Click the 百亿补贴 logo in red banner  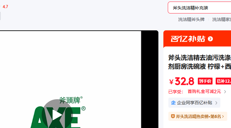pyautogui.click(x=188, y=39)
